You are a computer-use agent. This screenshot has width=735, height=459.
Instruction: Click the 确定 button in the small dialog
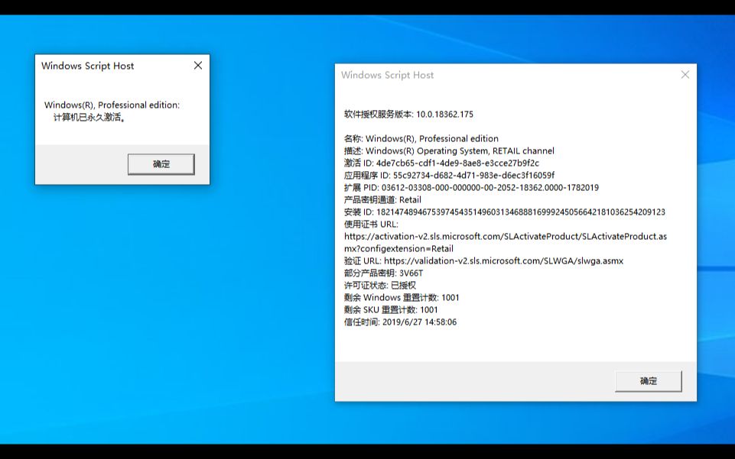pos(161,164)
